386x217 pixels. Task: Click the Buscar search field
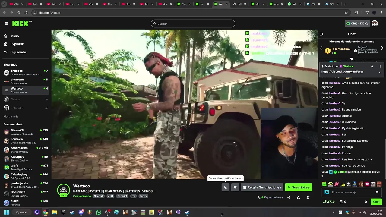coord(193,24)
